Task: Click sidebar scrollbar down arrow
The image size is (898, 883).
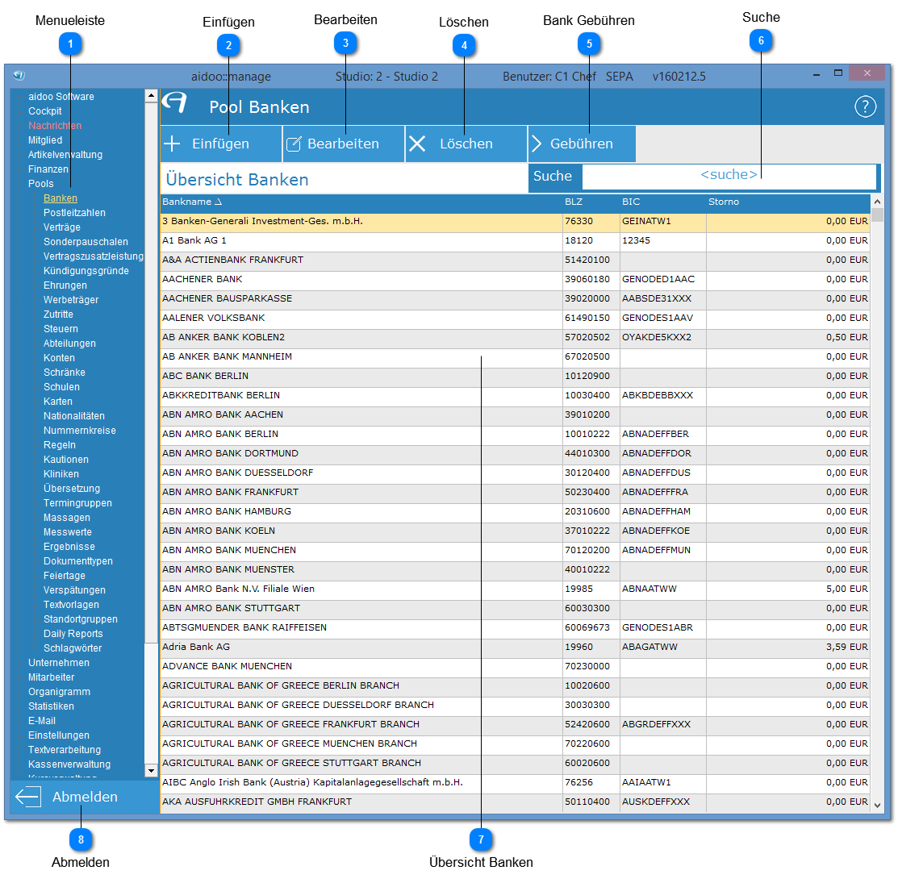Action: coord(151,770)
